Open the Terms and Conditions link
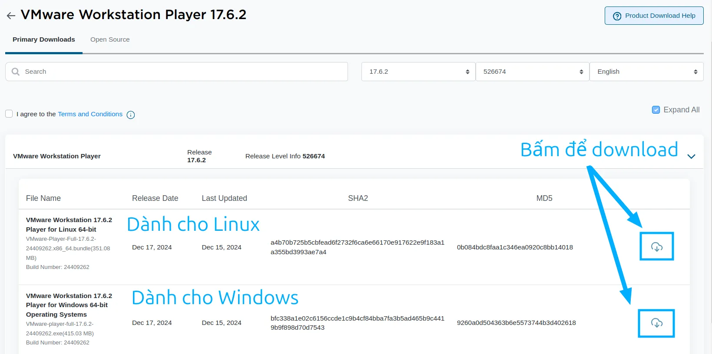 pyautogui.click(x=90, y=114)
